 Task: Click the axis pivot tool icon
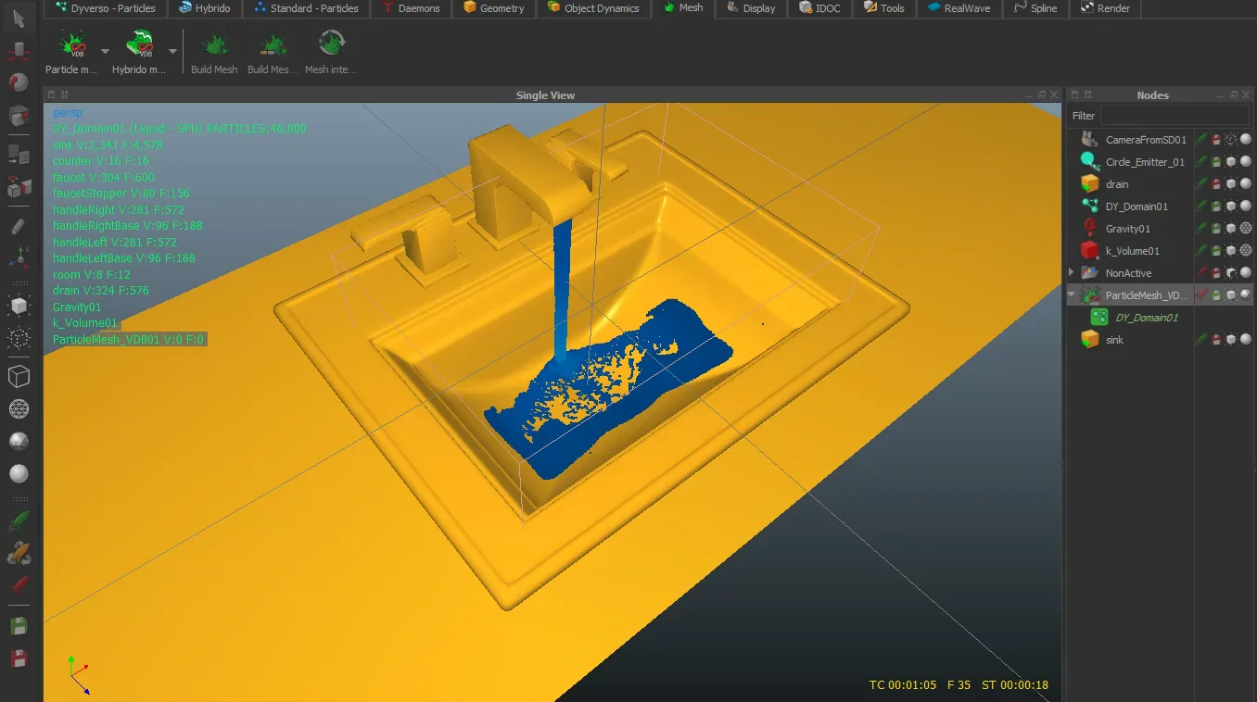click(x=19, y=257)
